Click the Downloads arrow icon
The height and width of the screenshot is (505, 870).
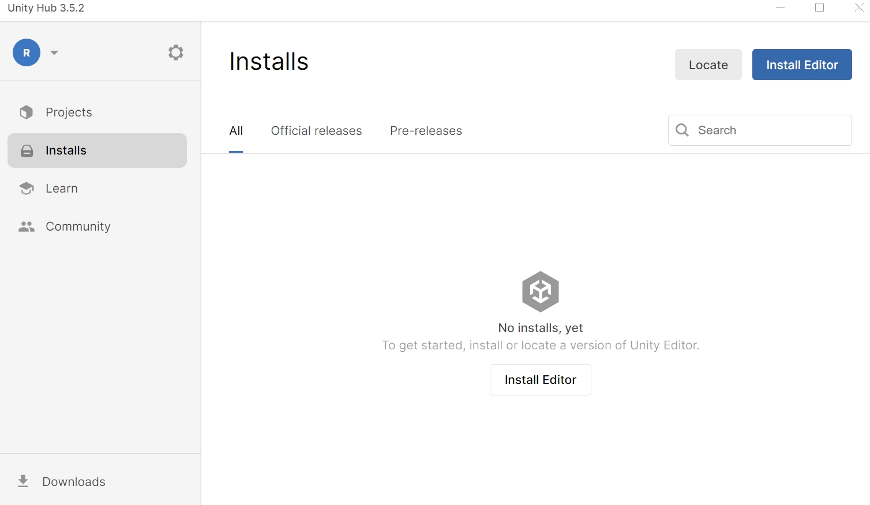(23, 481)
